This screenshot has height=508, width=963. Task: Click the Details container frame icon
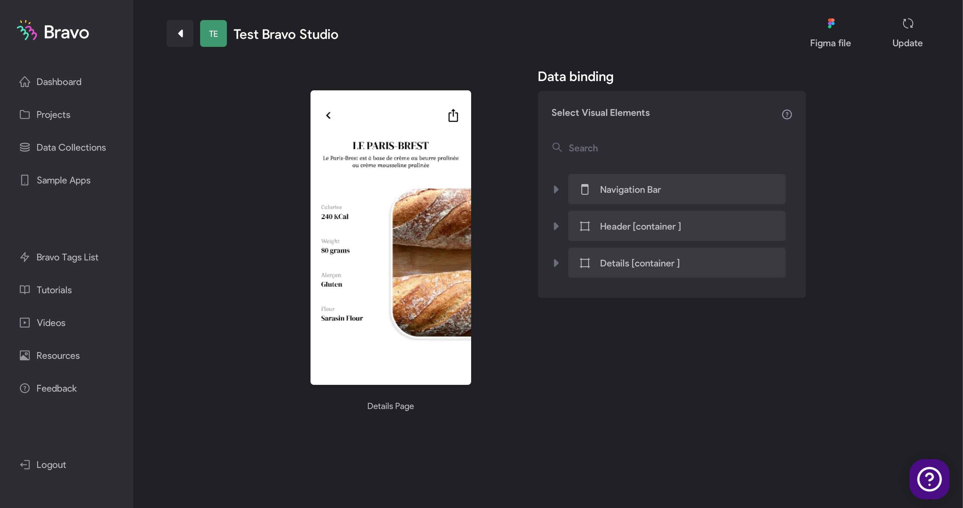[x=585, y=263]
